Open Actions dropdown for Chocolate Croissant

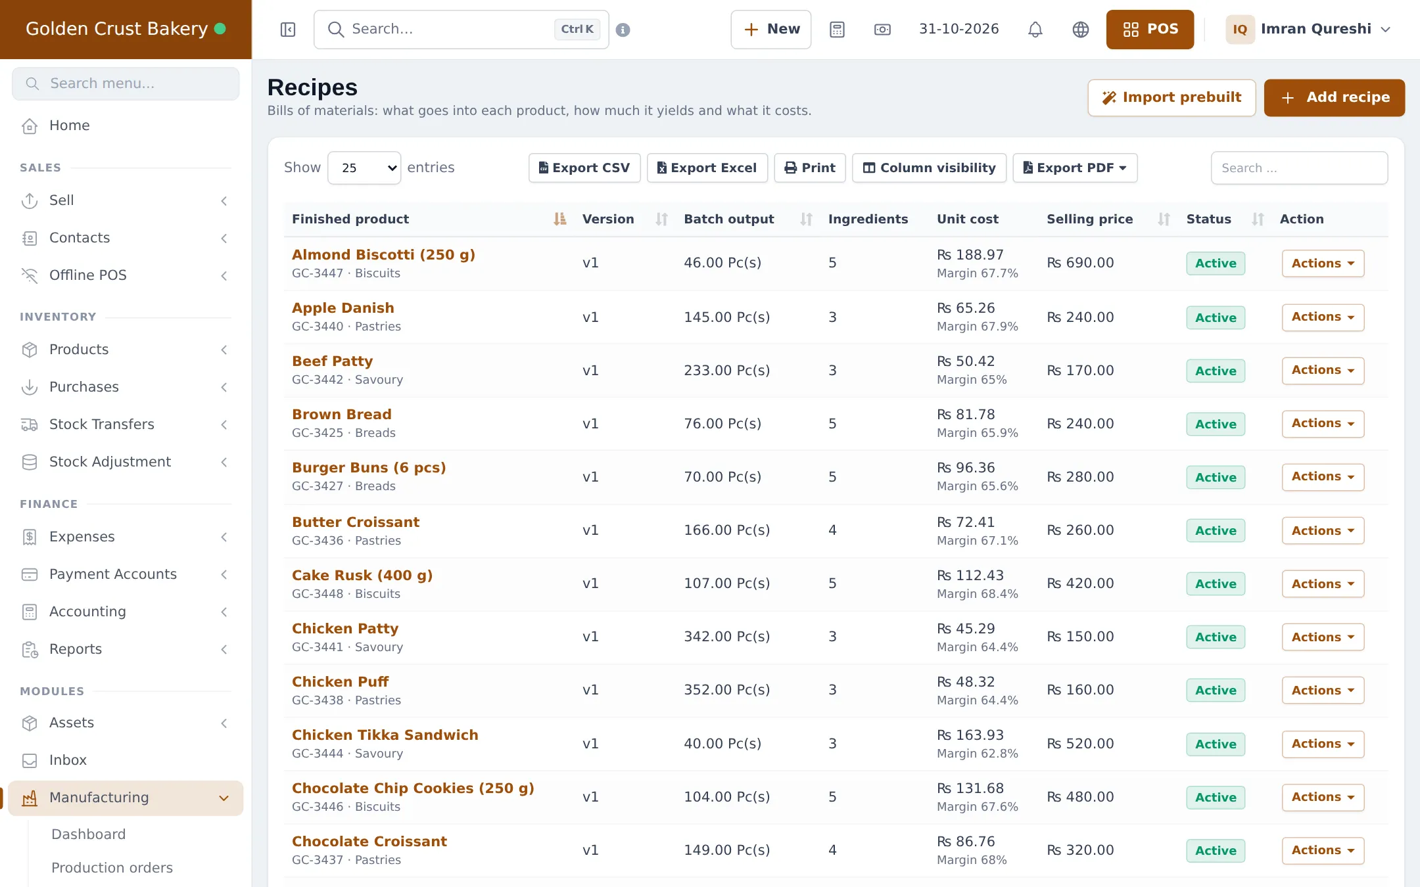click(x=1323, y=850)
